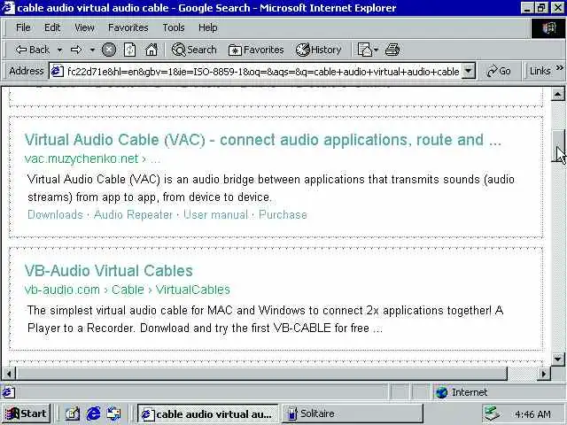
Task: Open the Help menu
Action: pos(207,27)
